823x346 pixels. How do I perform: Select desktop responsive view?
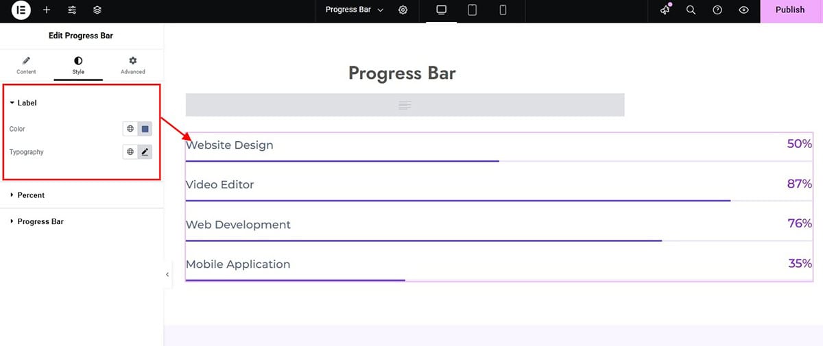point(442,10)
